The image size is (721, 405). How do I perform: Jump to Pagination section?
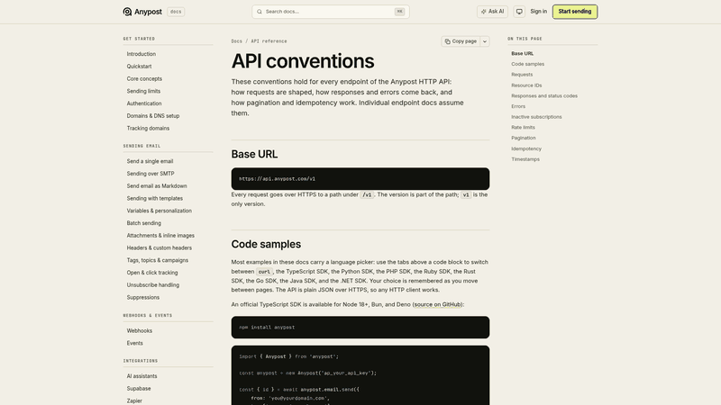524,138
